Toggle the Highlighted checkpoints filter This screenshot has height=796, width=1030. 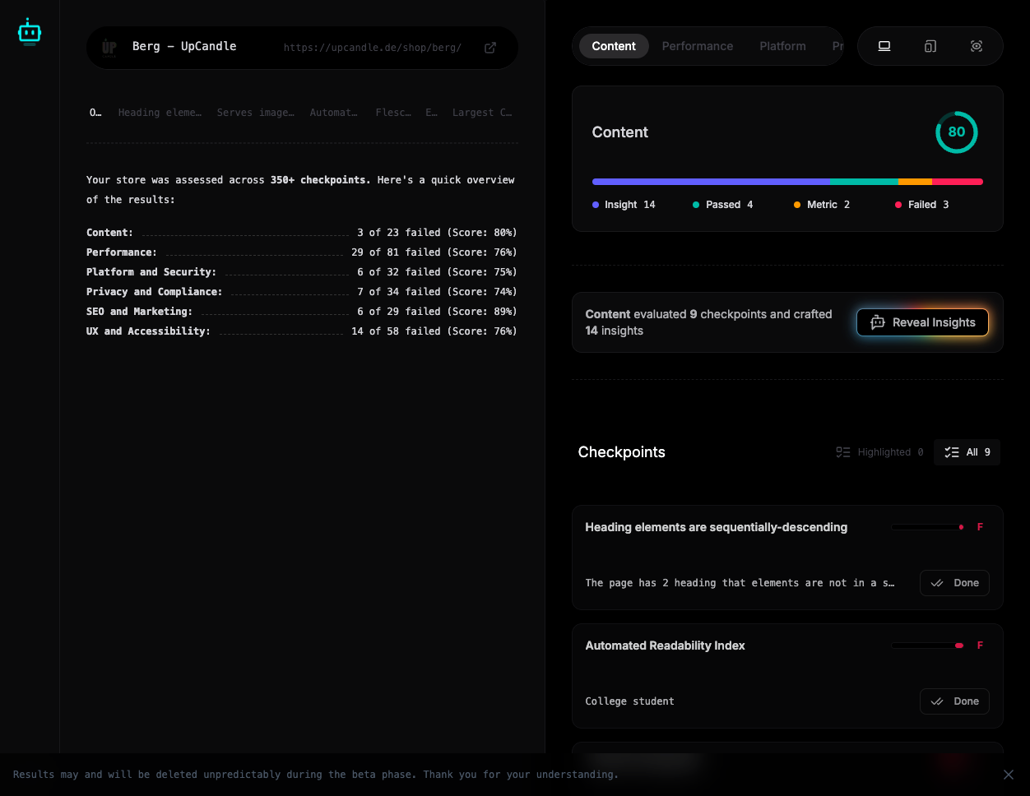879,451
